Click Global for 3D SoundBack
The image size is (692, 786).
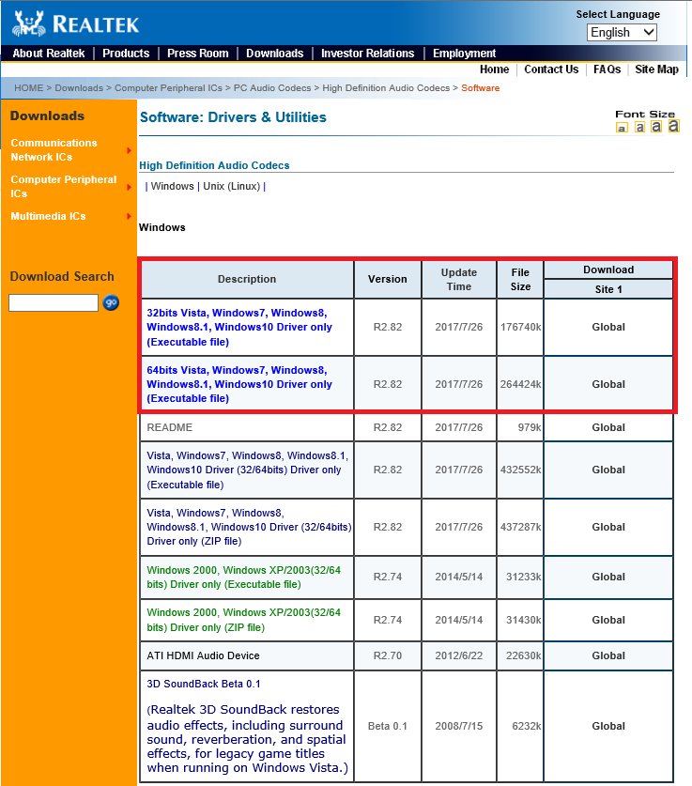(608, 726)
